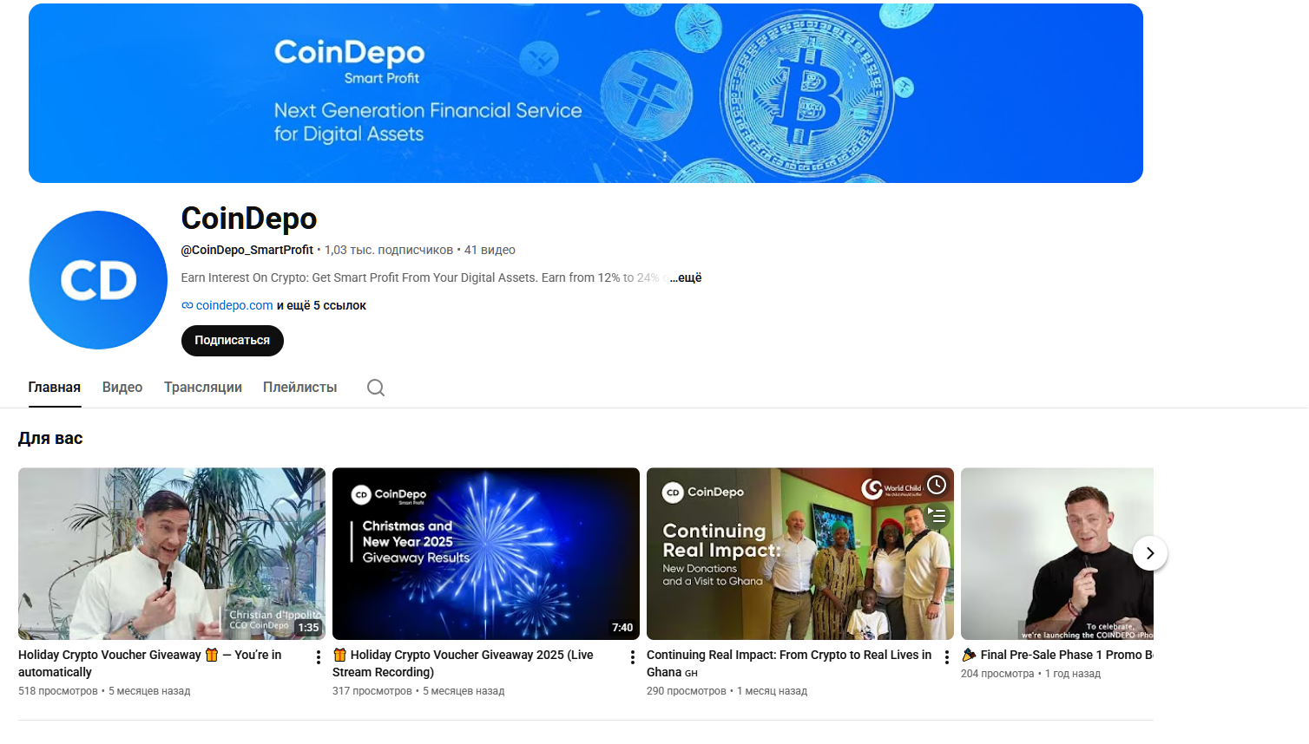Image resolution: width=1309 pixels, height=744 pixels.
Task: Open options menu for Holiday Crypto Voucher Giveaway You're in automatically
Action: tap(319, 657)
